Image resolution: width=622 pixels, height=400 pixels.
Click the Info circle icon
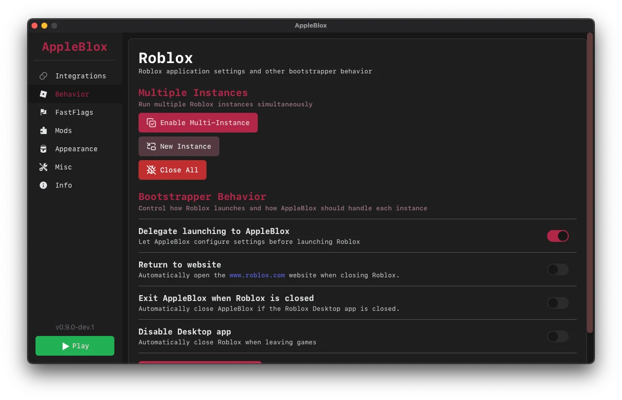43,185
